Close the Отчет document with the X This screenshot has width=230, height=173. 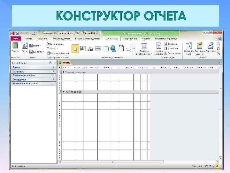[x=219, y=63]
